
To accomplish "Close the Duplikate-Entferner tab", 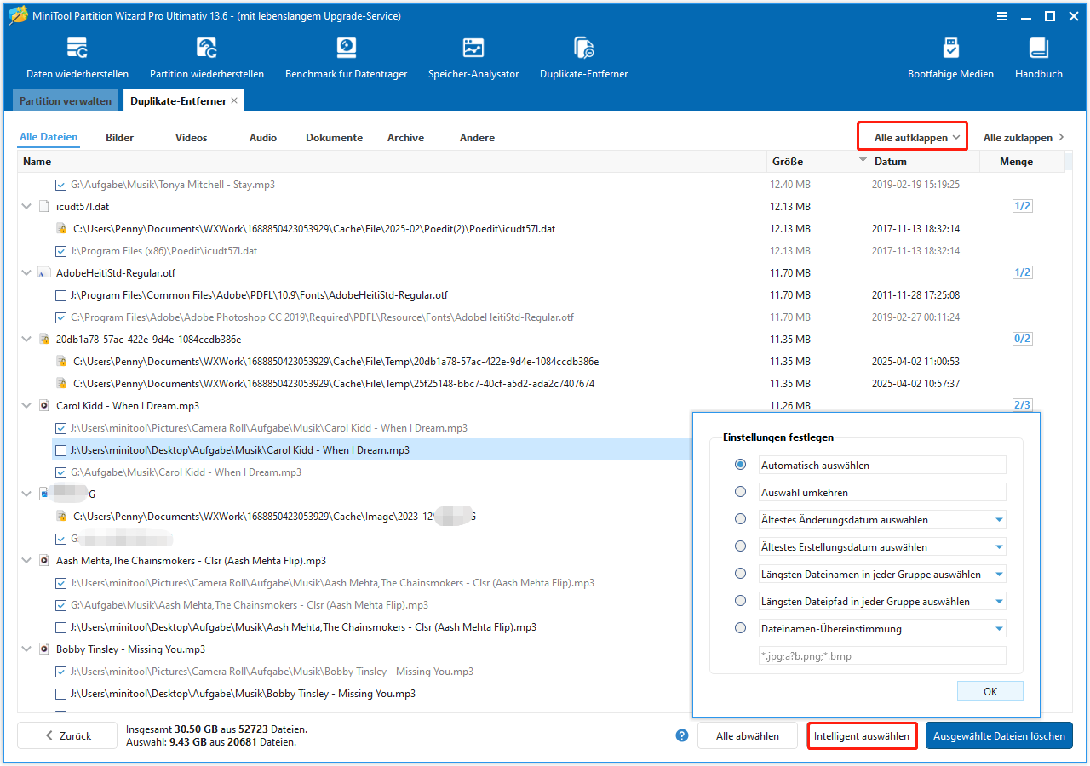I will 235,101.
